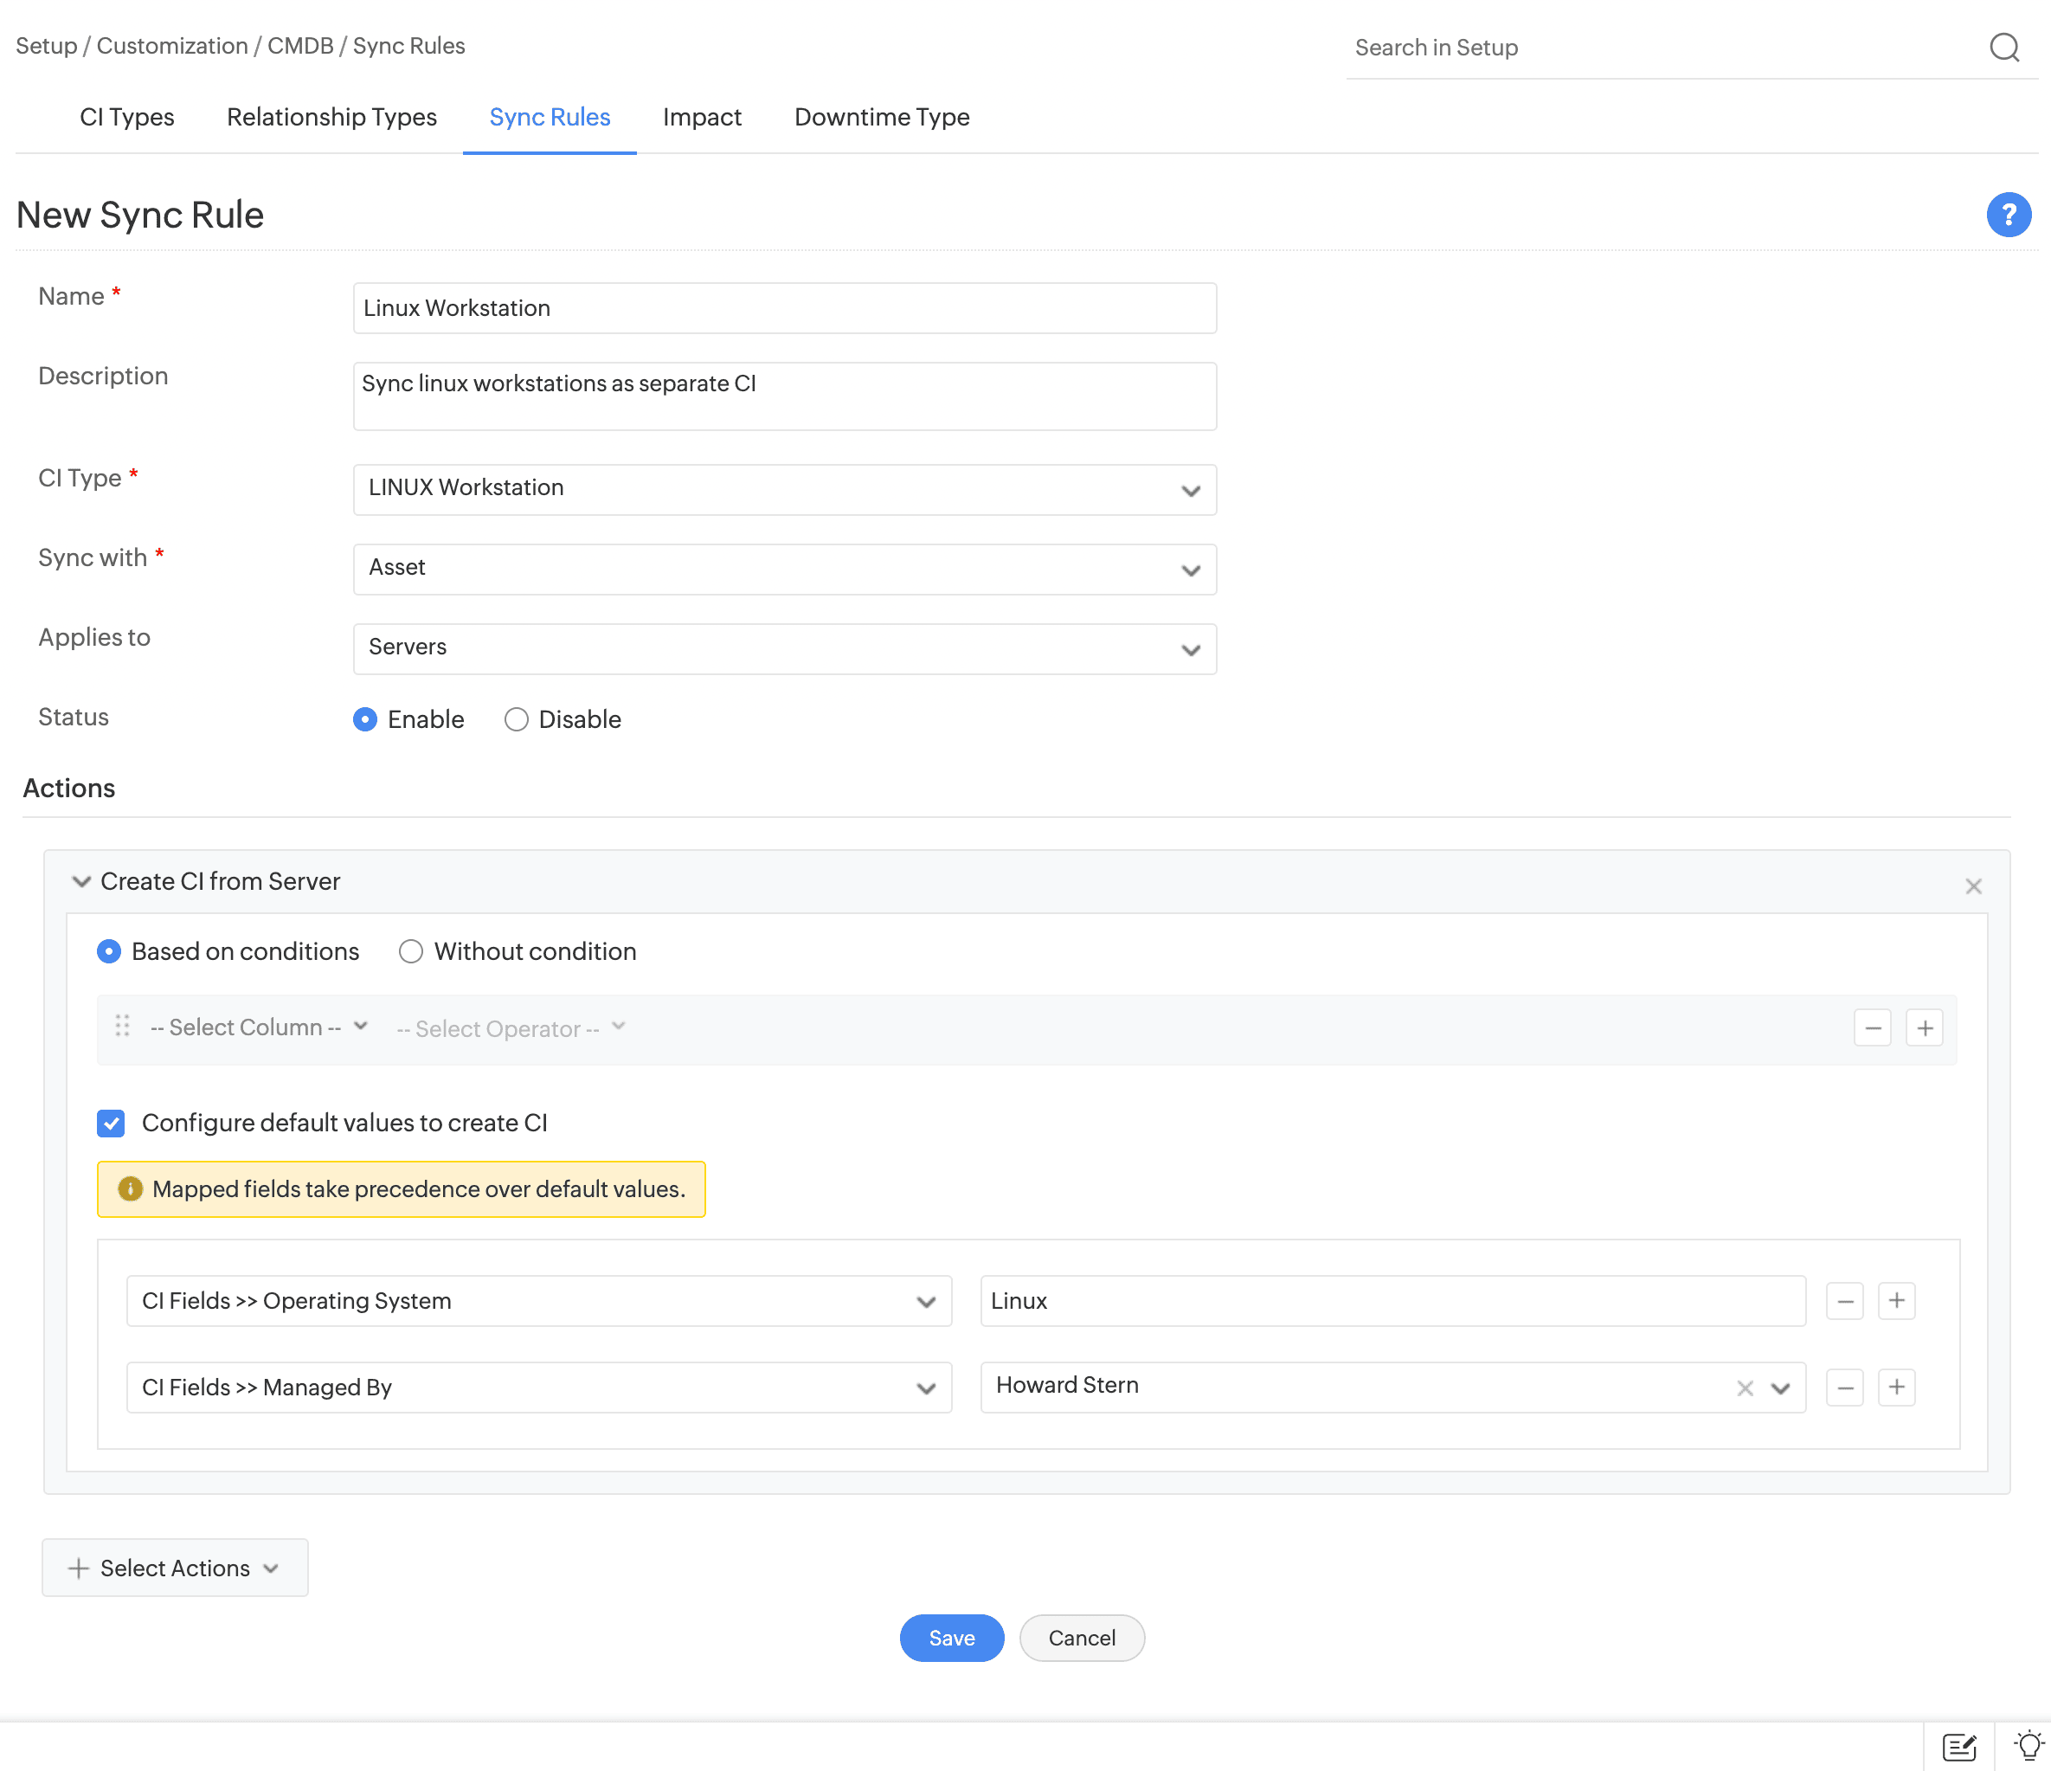This screenshot has height=1771, width=2051.
Task: Add a new condition row with plus
Action: tap(1925, 1028)
